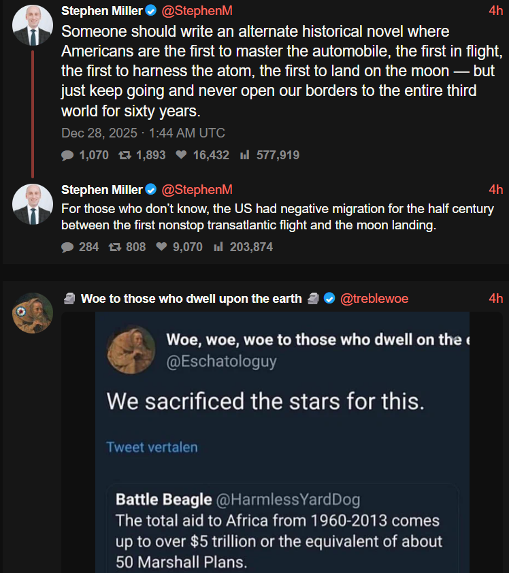The image size is (509, 573).
Task: Click the views icon showing 577,919
Action: (244, 155)
